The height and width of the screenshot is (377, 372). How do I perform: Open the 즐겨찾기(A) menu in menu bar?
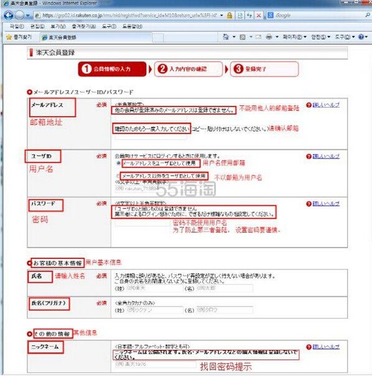tap(84, 26)
